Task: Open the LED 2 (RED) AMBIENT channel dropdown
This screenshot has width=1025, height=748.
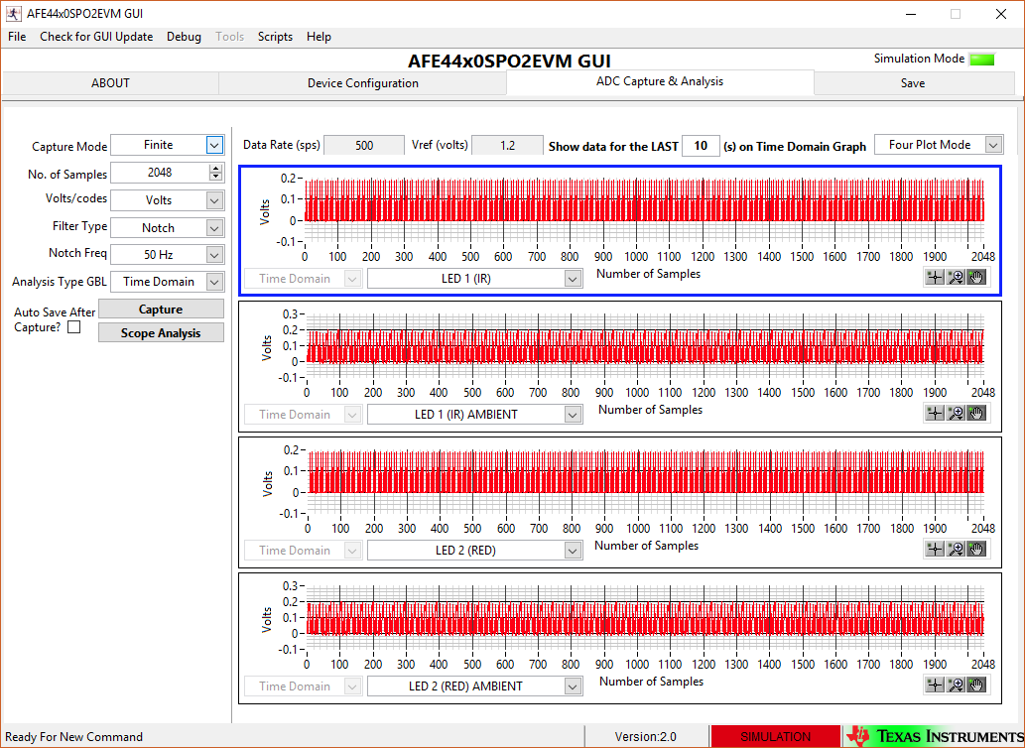Action: tap(573, 686)
